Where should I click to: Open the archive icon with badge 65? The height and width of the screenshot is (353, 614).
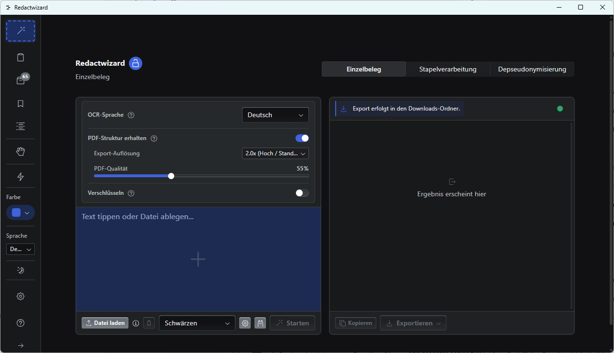(x=21, y=81)
